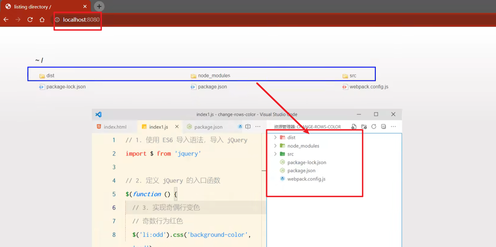496x247 pixels.
Task: Refresh the VS Code explorer
Action: (x=374, y=127)
